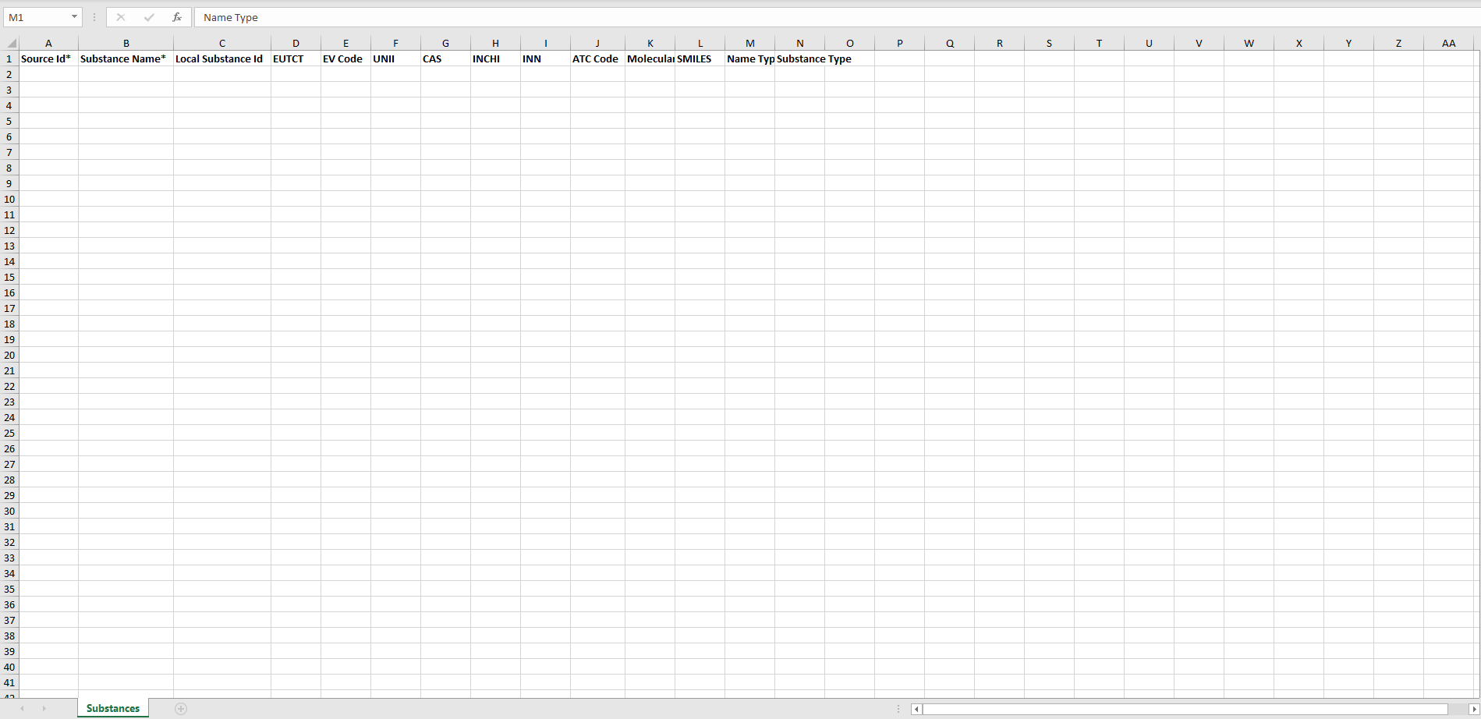Select the row 10 header
1481x719 pixels.
point(9,200)
